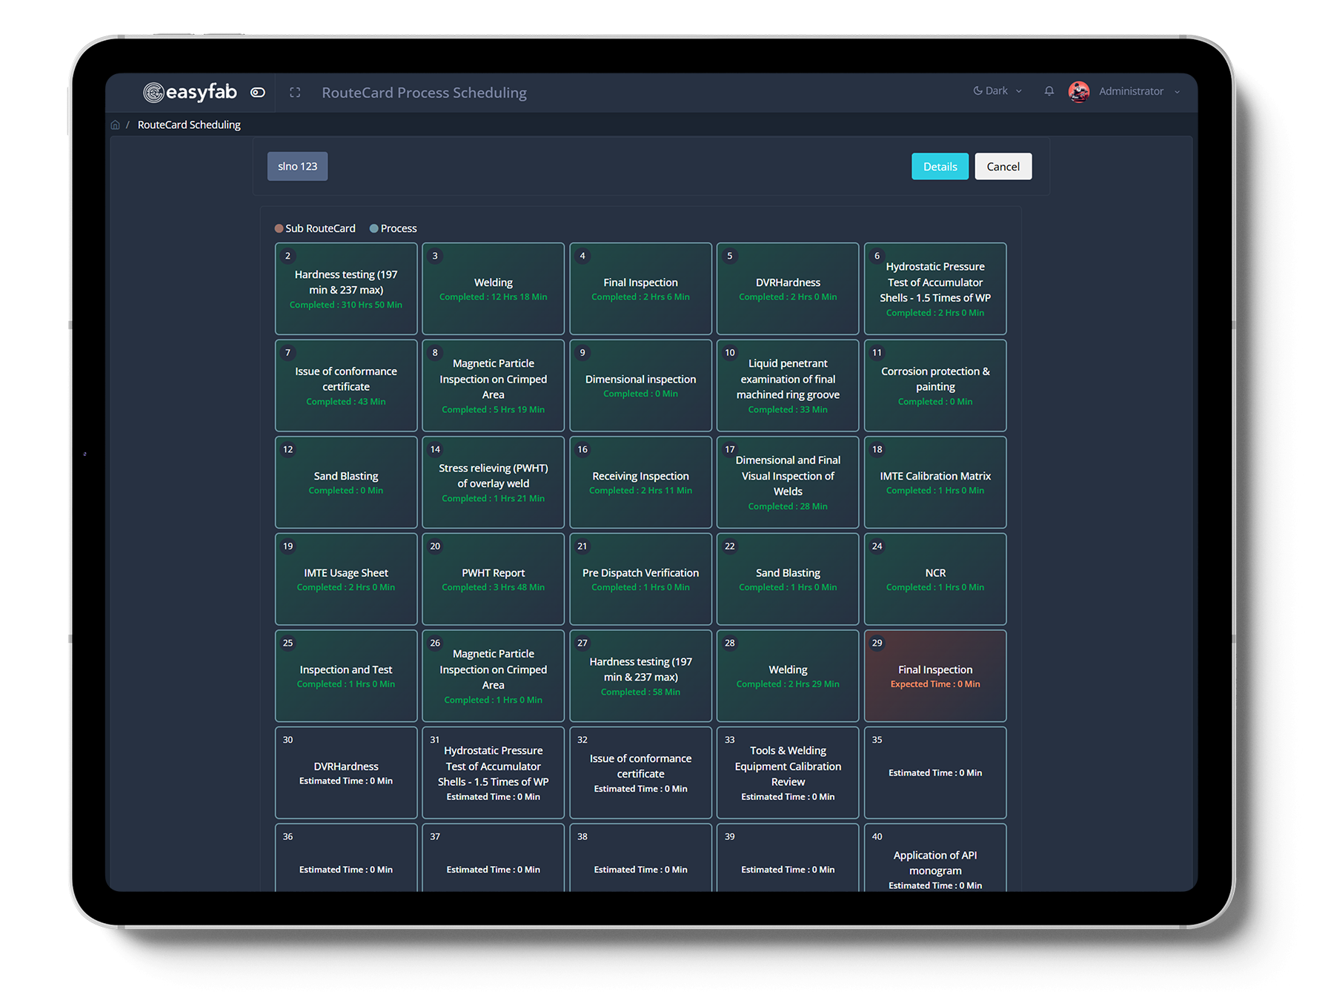Viewport: 1328px width, 992px height.
Task: Click the Process legend dot
Action: tap(373, 228)
